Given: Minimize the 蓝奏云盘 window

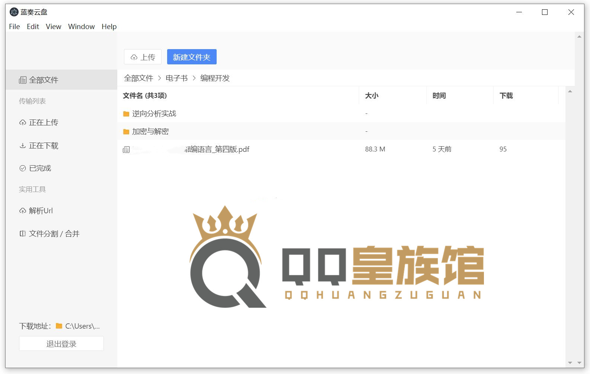Looking at the screenshot, I should coord(519,12).
